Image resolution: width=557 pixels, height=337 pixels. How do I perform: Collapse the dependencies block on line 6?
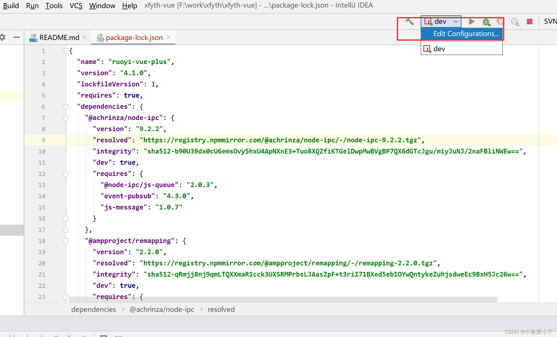[x=66, y=107]
